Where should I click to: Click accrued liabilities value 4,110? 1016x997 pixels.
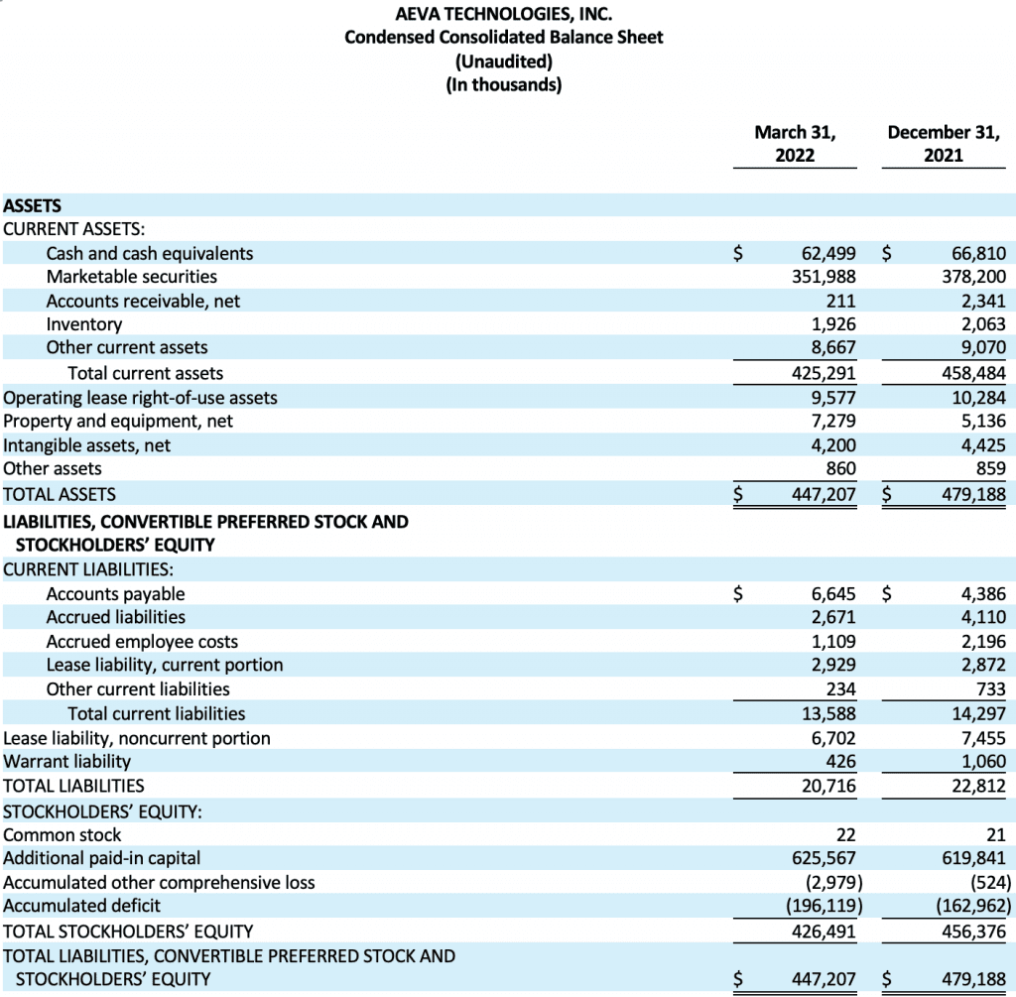983,617
